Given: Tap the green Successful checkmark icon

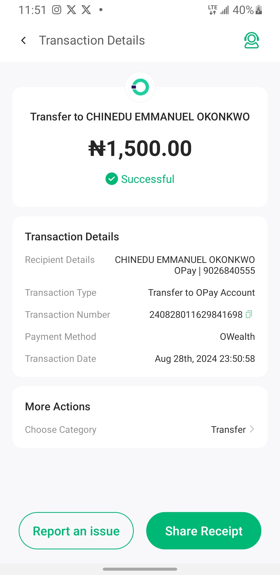Looking at the screenshot, I should 112,179.
